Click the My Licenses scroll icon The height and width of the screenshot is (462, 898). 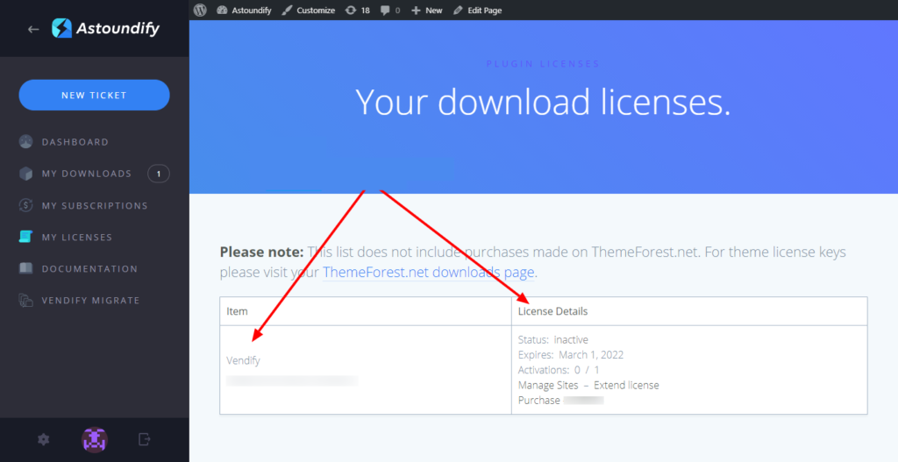pyautogui.click(x=25, y=237)
